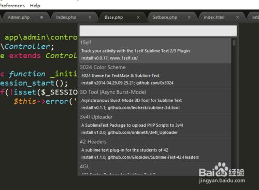Click the 'extends' keyword in the editor
The height and width of the screenshot is (190, 259).
[25, 56]
